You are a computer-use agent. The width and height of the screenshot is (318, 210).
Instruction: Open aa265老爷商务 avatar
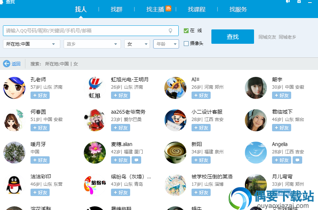95,120
